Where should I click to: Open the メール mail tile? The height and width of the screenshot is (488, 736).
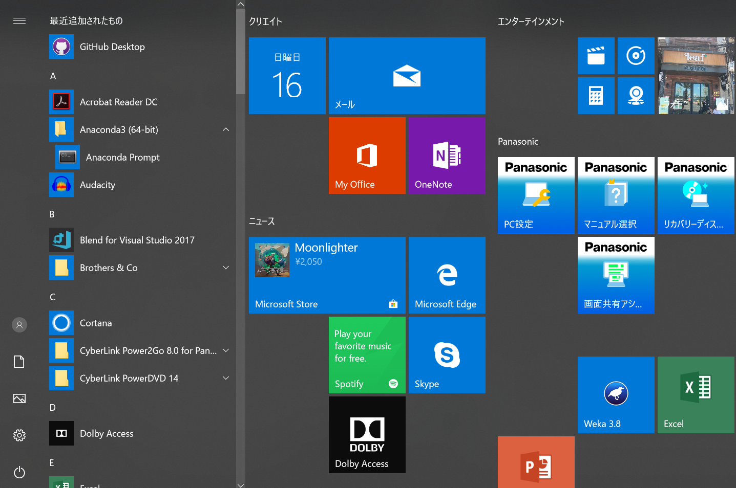tap(407, 76)
